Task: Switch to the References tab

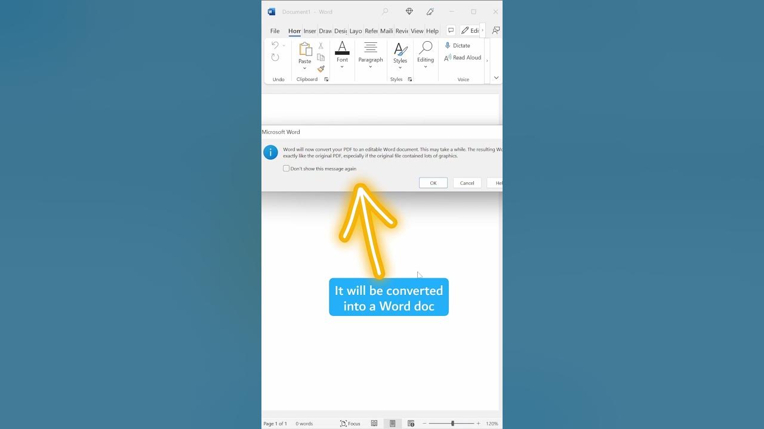Action: (x=371, y=31)
